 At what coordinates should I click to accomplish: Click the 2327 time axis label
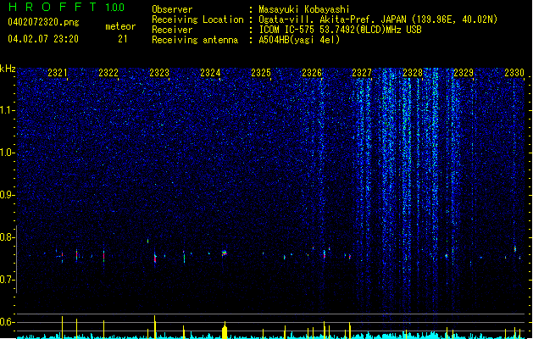(362, 72)
